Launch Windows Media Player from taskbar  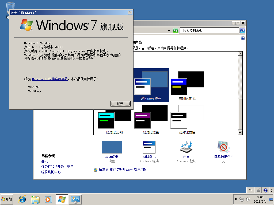click(48, 199)
